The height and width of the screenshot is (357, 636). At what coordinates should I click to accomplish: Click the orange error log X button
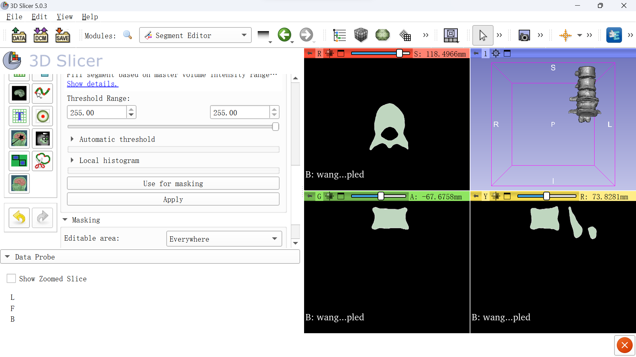[x=624, y=345]
